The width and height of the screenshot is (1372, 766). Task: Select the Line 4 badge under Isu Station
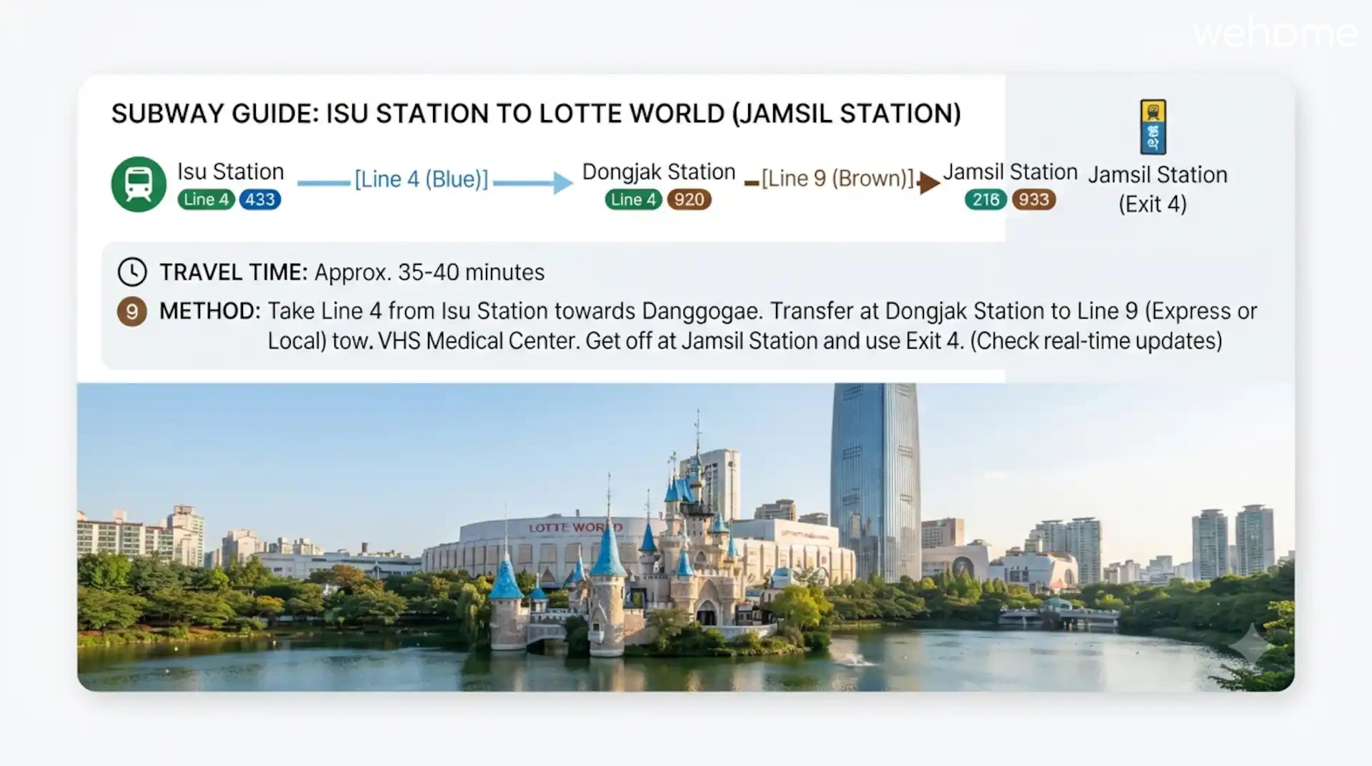(x=206, y=199)
